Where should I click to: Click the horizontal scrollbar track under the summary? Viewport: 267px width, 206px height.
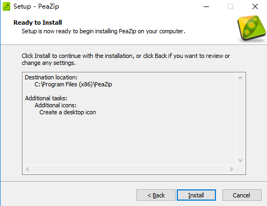129,169
